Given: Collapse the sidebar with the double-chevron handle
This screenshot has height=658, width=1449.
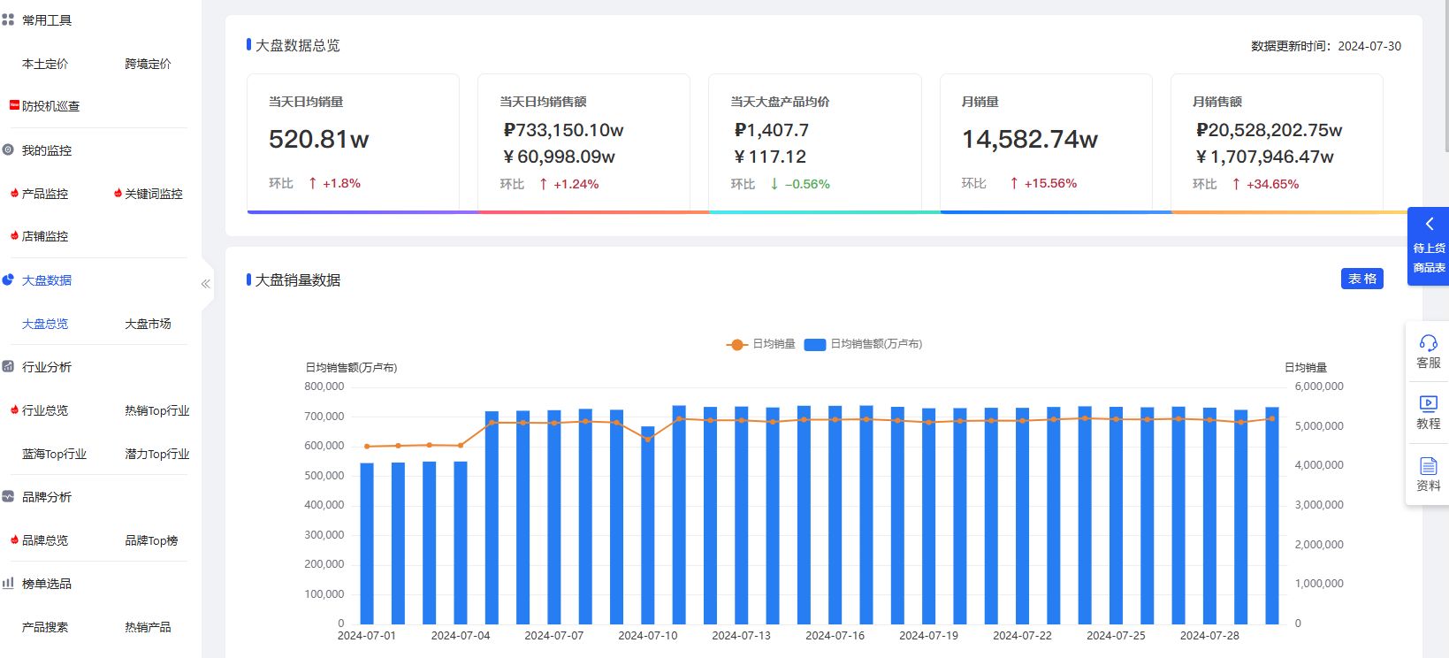Looking at the screenshot, I should (205, 284).
